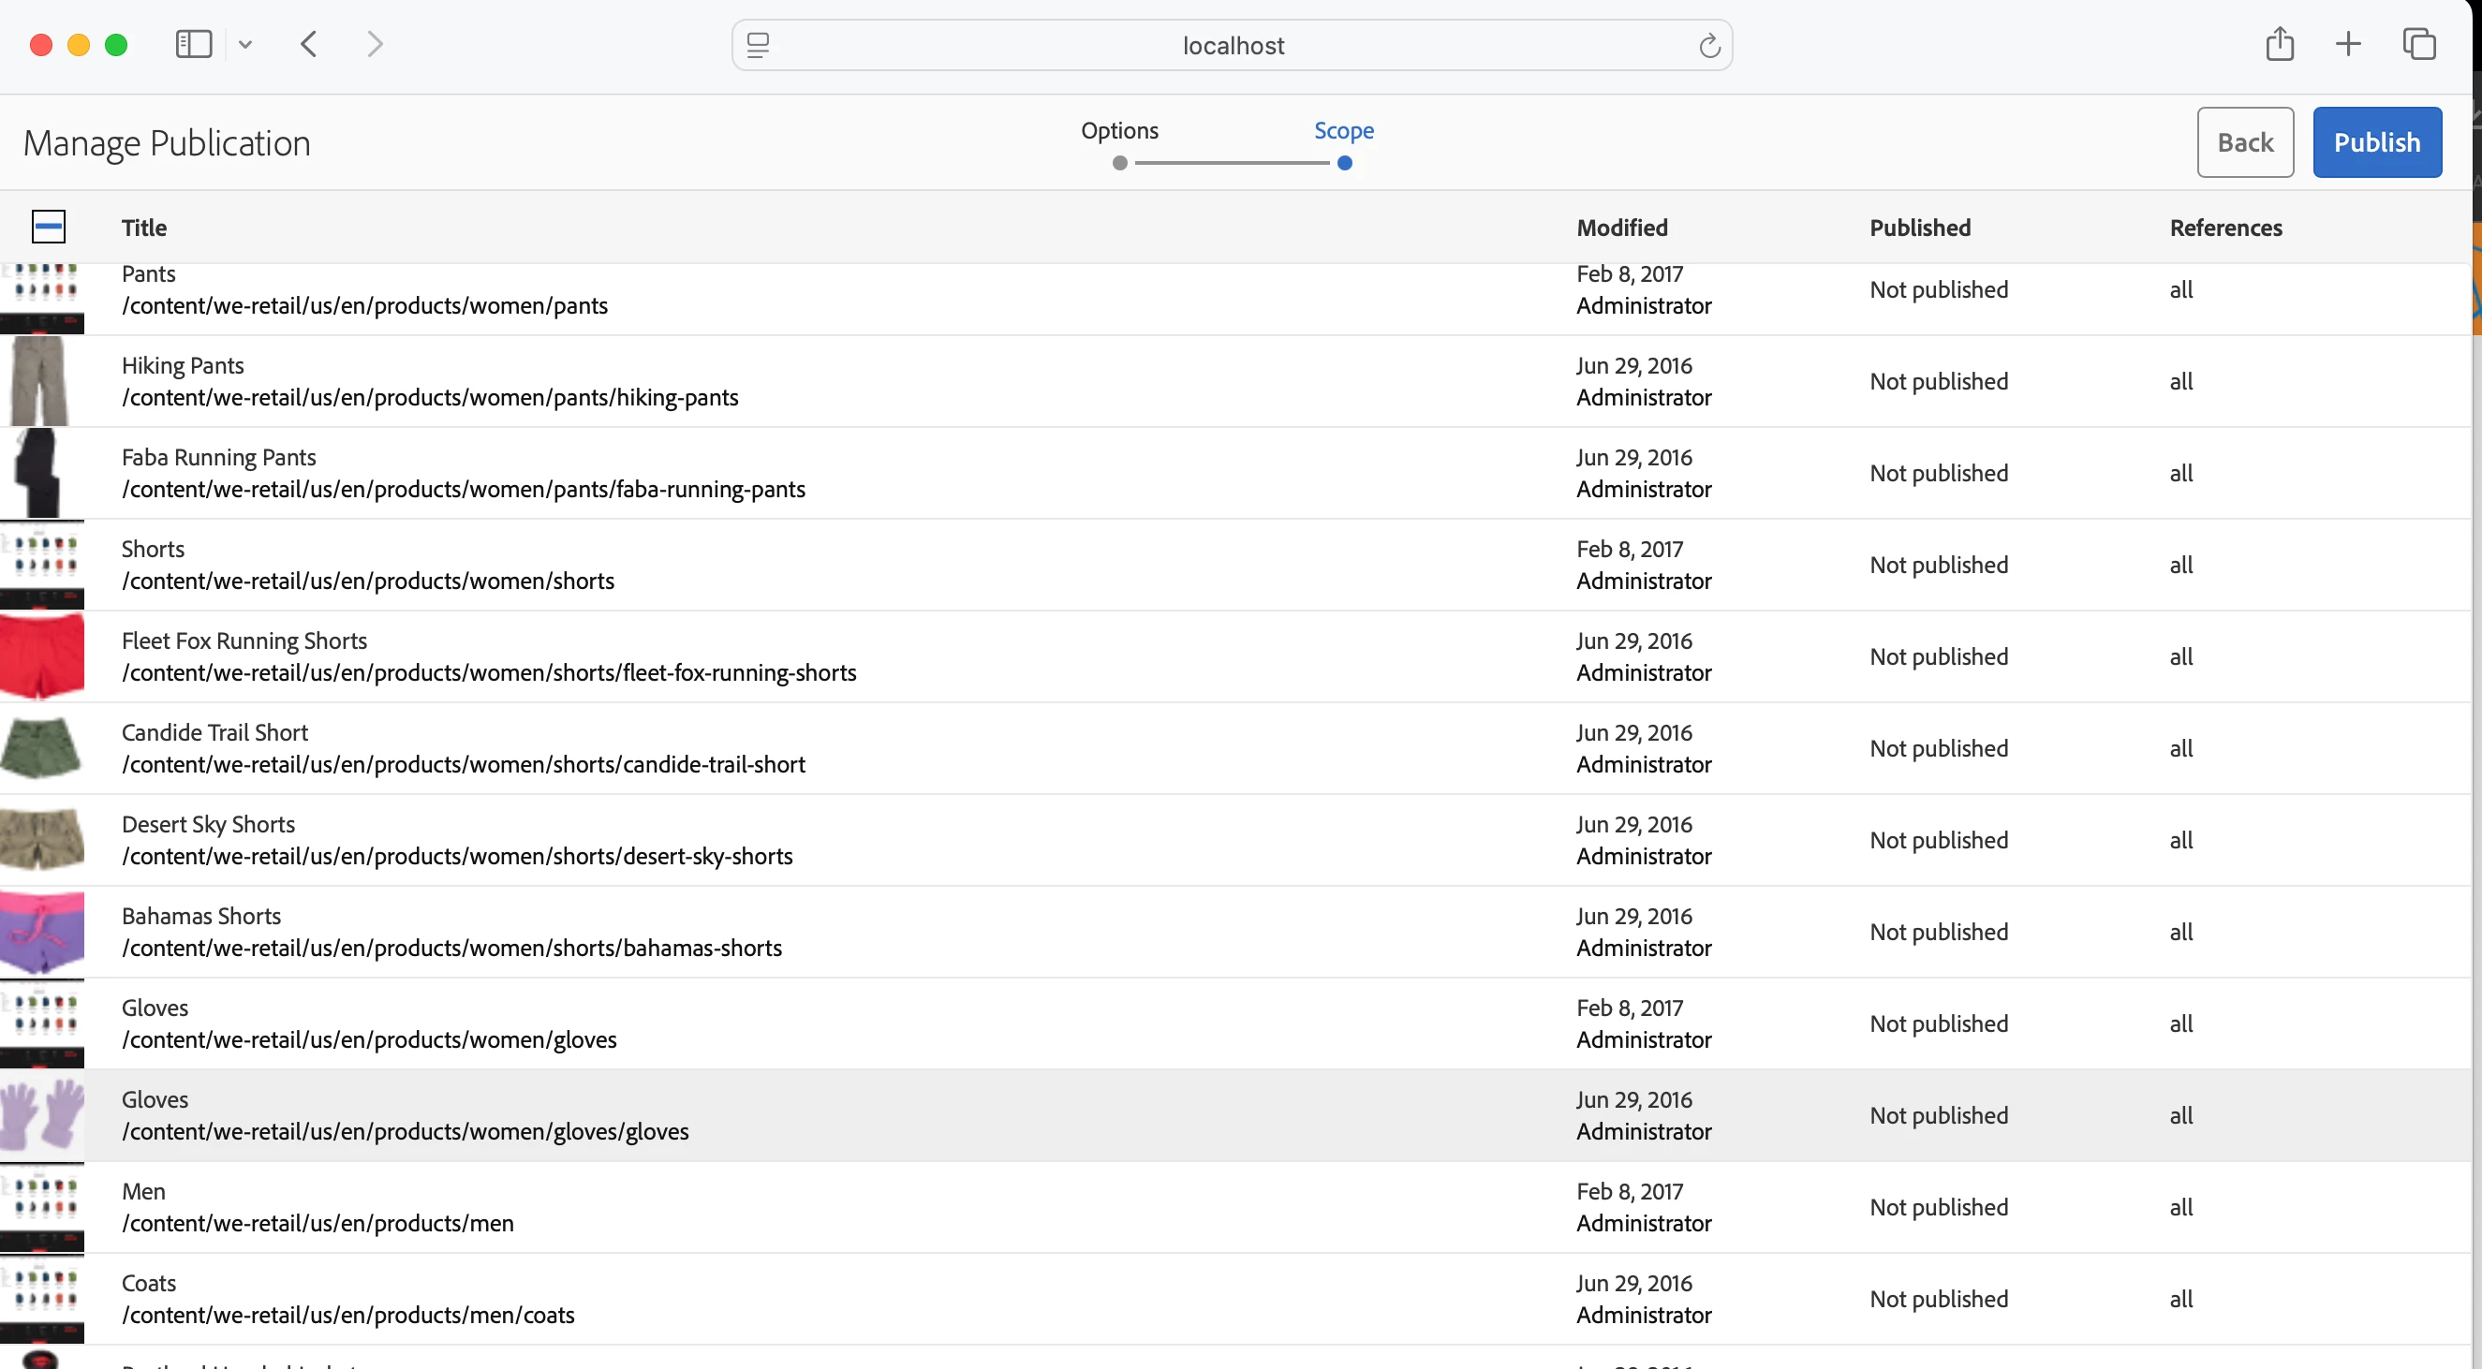The height and width of the screenshot is (1369, 2482).
Task: Click the website settings icon in address bar
Action: 759,45
